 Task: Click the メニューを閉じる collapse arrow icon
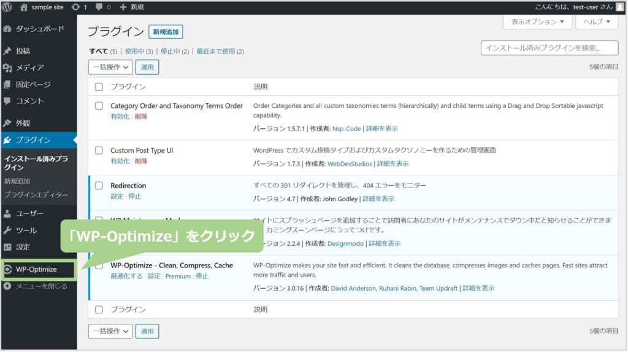pos(7,286)
